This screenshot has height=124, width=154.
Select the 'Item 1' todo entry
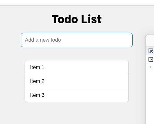(77, 67)
